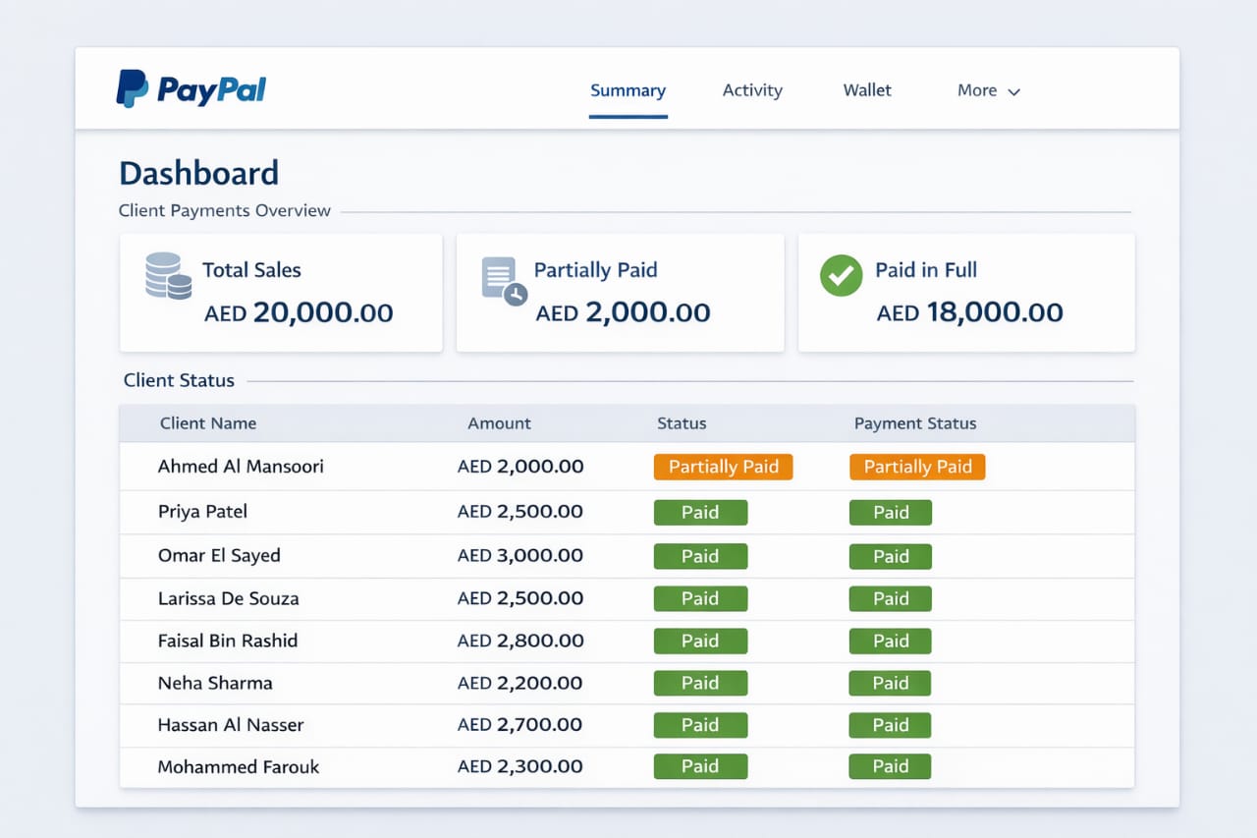Click Ahmed Al Mansoori's Partially Paid payment status badge
Viewport: 1257px width, 838px height.
point(917,468)
